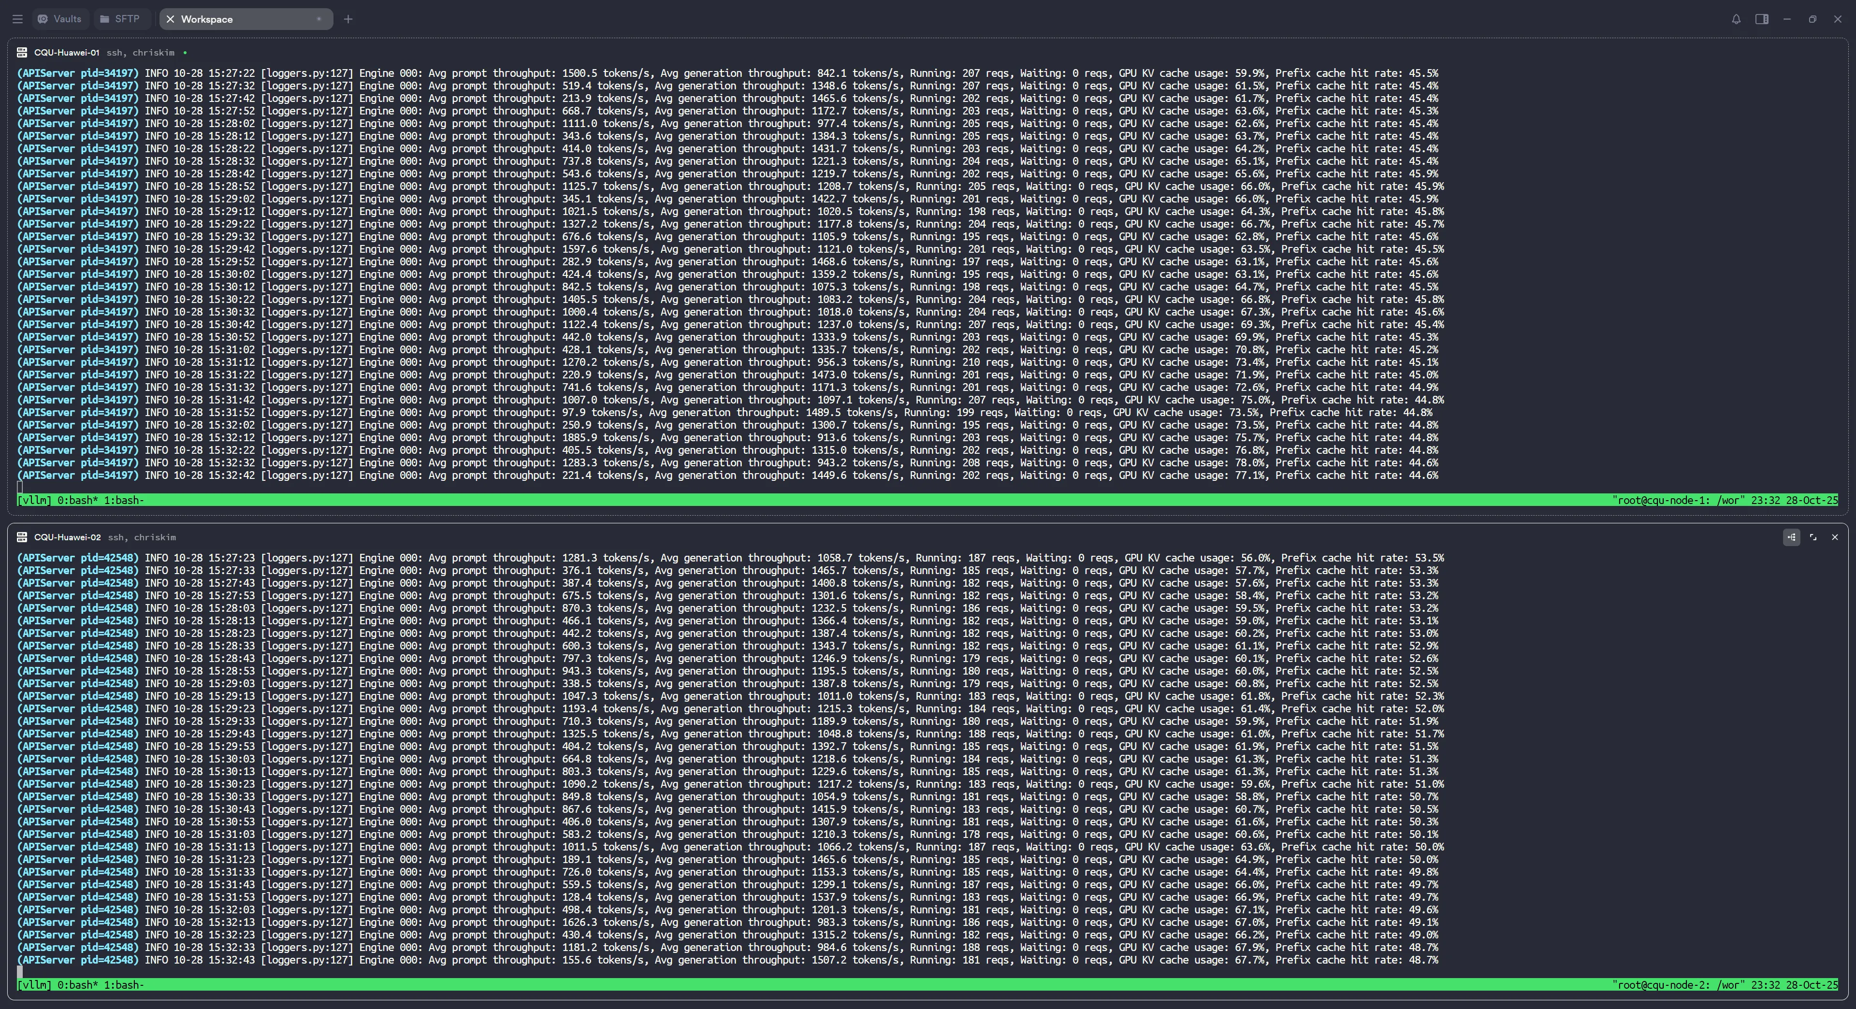The width and height of the screenshot is (1856, 1009).
Task: Click the Workspace tab indicator dot
Action: coord(319,19)
